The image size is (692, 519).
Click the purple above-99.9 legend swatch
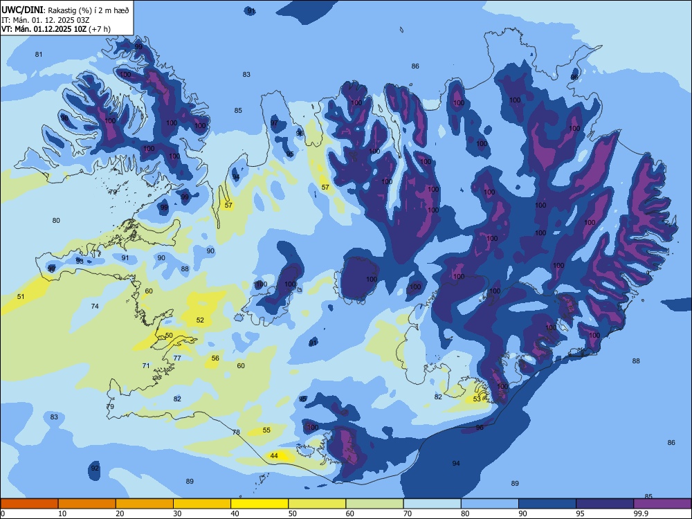click(662, 504)
